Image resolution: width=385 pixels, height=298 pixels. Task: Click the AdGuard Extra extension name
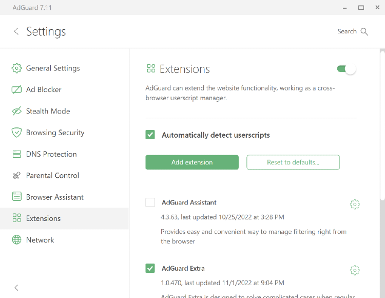(183, 268)
